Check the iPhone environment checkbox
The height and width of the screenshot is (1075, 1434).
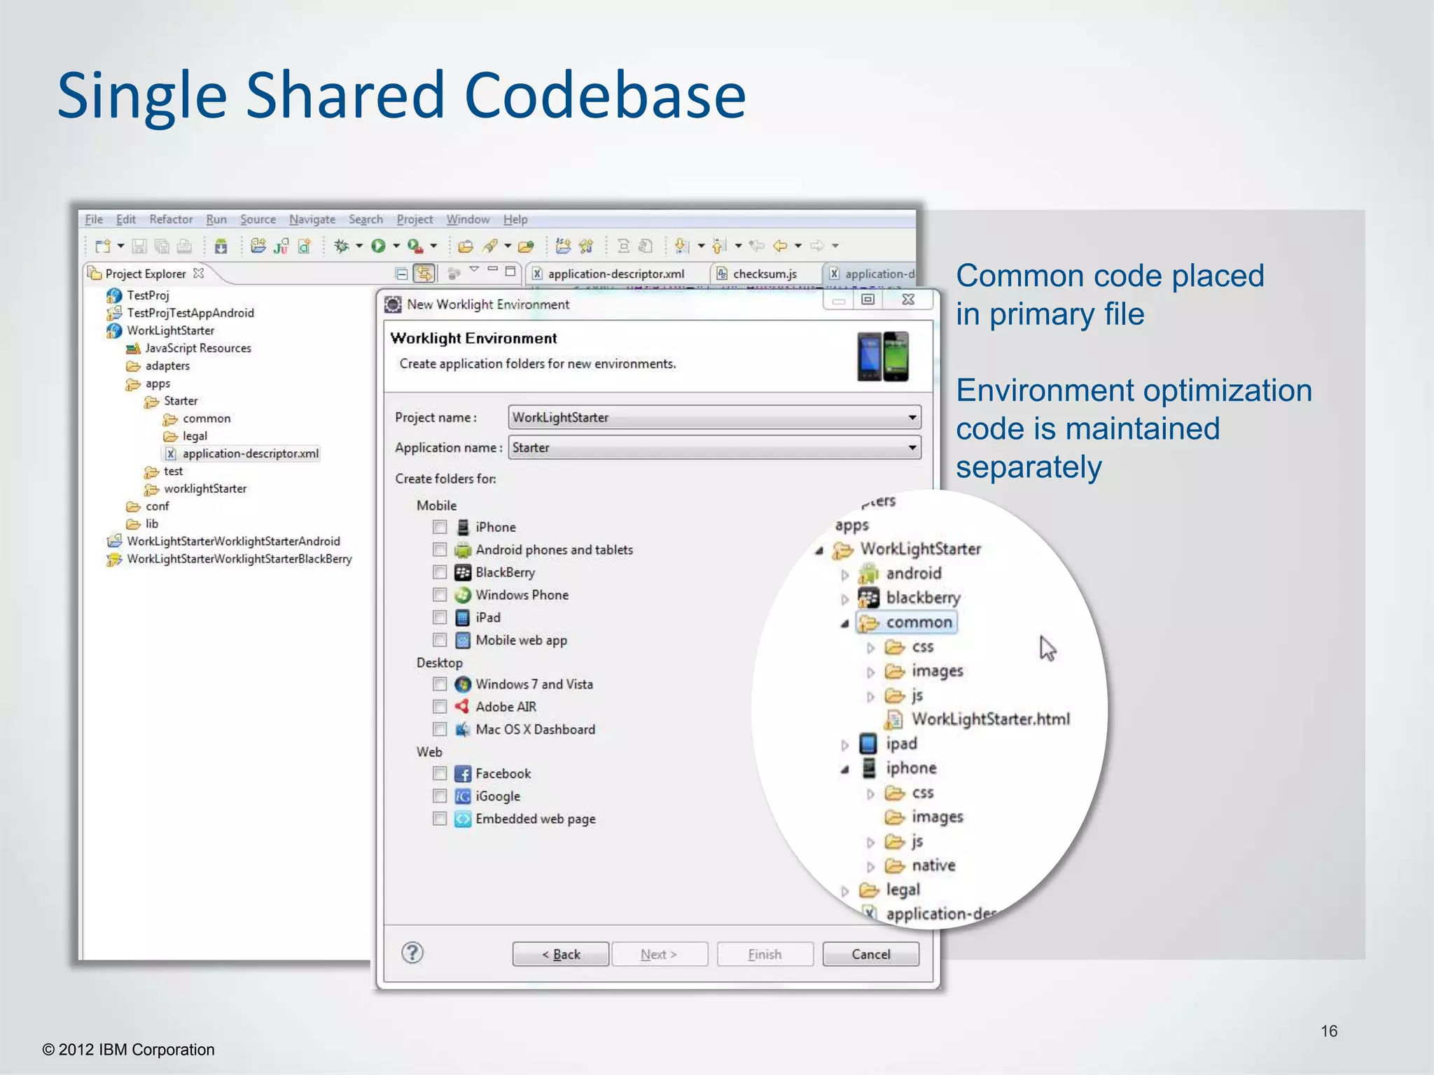(x=440, y=526)
